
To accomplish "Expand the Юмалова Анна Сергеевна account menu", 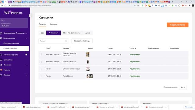I will coord(27,33).
